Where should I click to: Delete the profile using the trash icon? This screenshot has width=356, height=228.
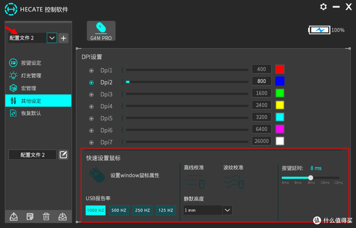click(46, 216)
